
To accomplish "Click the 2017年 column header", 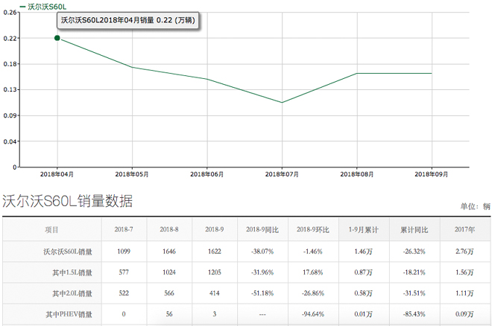I will [x=464, y=229].
